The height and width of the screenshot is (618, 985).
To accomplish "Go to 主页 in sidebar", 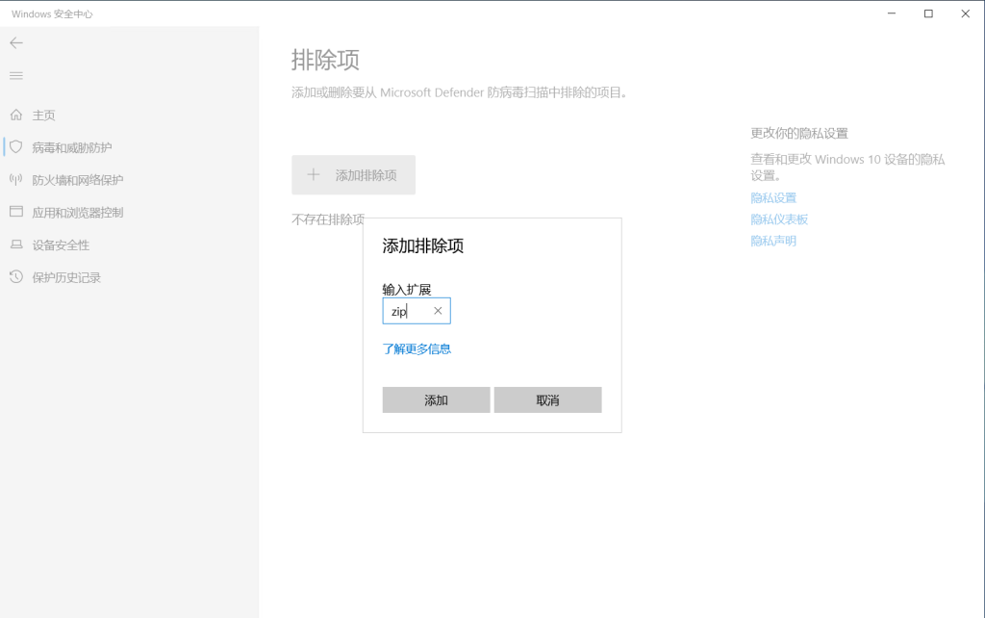I will coord(44,116).
